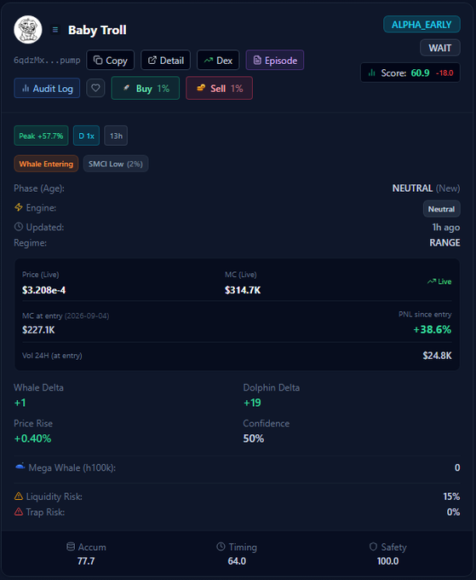Viewport: 476px width, 580px height.
Task: Click Timing score 64.0
Action: click(237, 561)
